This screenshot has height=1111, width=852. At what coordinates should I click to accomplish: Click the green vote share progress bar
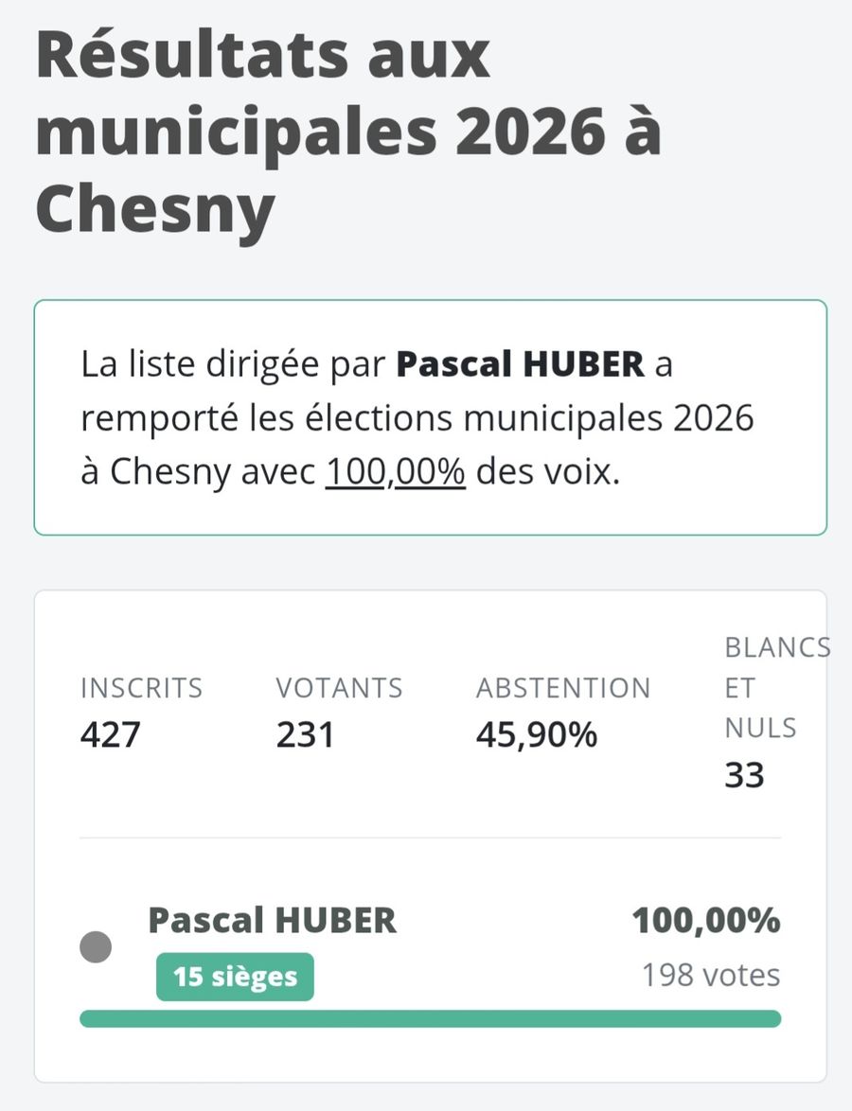(430, 1018)
